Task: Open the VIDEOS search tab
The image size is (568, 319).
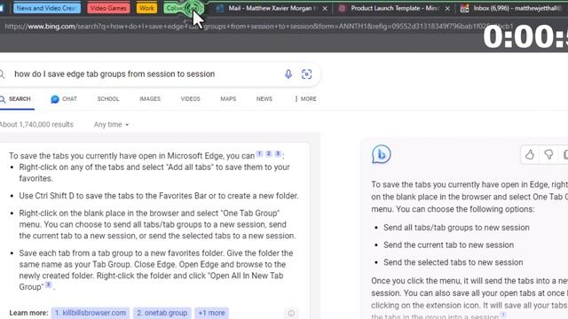Action: [x=190, y=98]
